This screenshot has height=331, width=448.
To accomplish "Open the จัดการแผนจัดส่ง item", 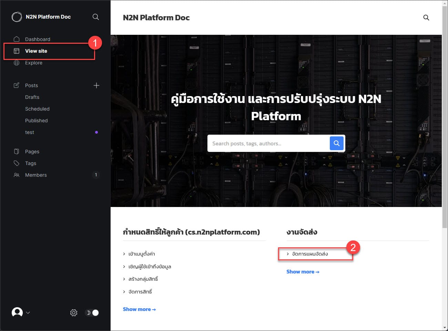I will [x=309, y=254].
